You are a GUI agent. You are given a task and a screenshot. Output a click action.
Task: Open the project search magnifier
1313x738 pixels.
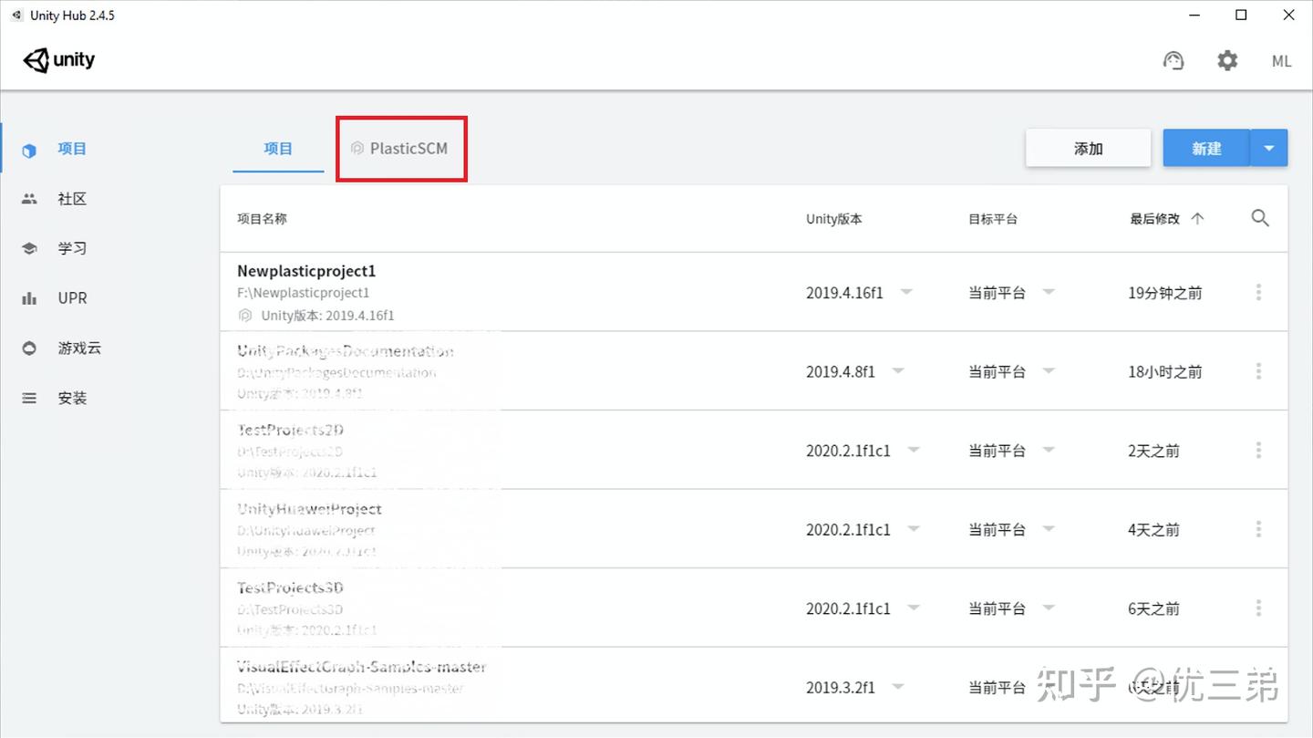(1260, 218)
